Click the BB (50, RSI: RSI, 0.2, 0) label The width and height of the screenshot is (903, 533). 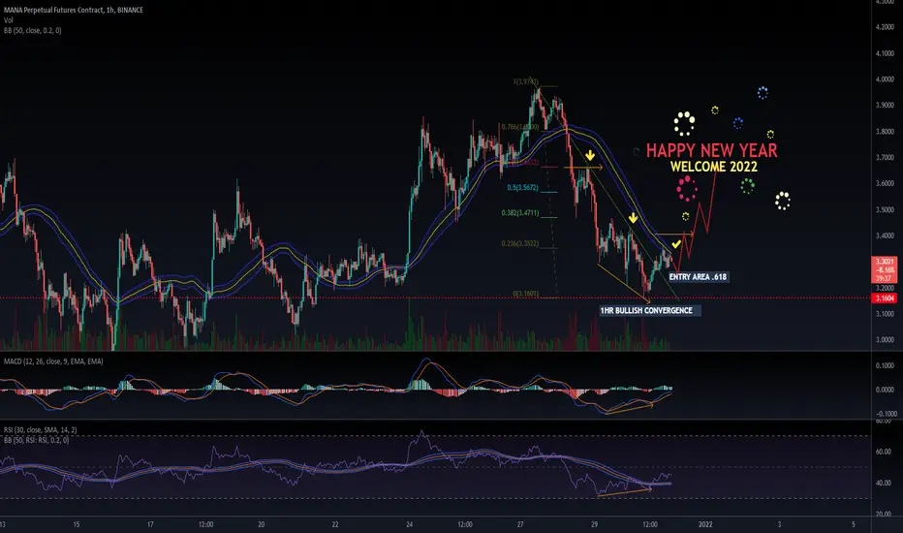[x=36, y=440]
